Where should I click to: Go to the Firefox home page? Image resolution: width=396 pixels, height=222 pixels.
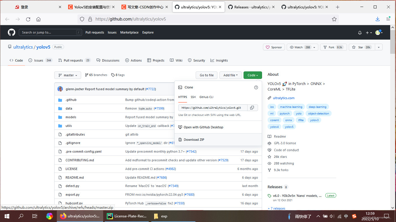pyautogui.click(x=38, y=19)
